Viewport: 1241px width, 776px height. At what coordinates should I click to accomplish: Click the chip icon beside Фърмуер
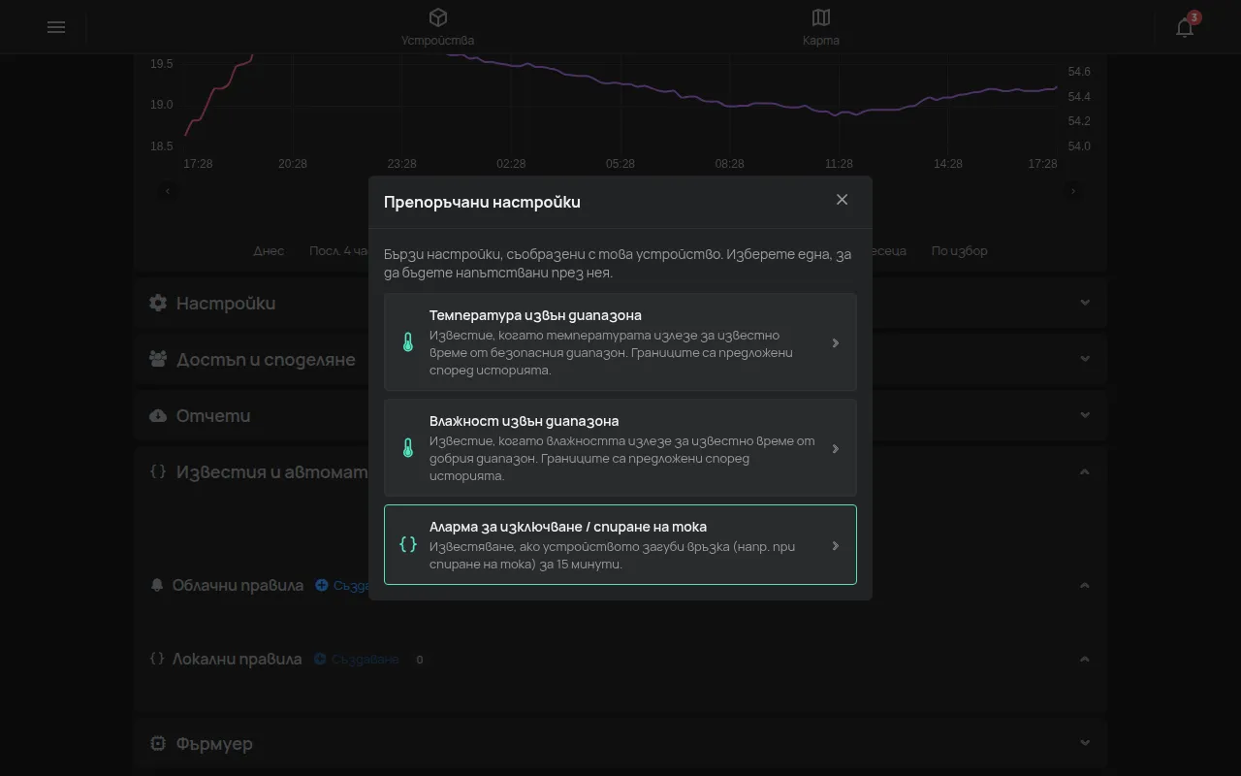158,743
